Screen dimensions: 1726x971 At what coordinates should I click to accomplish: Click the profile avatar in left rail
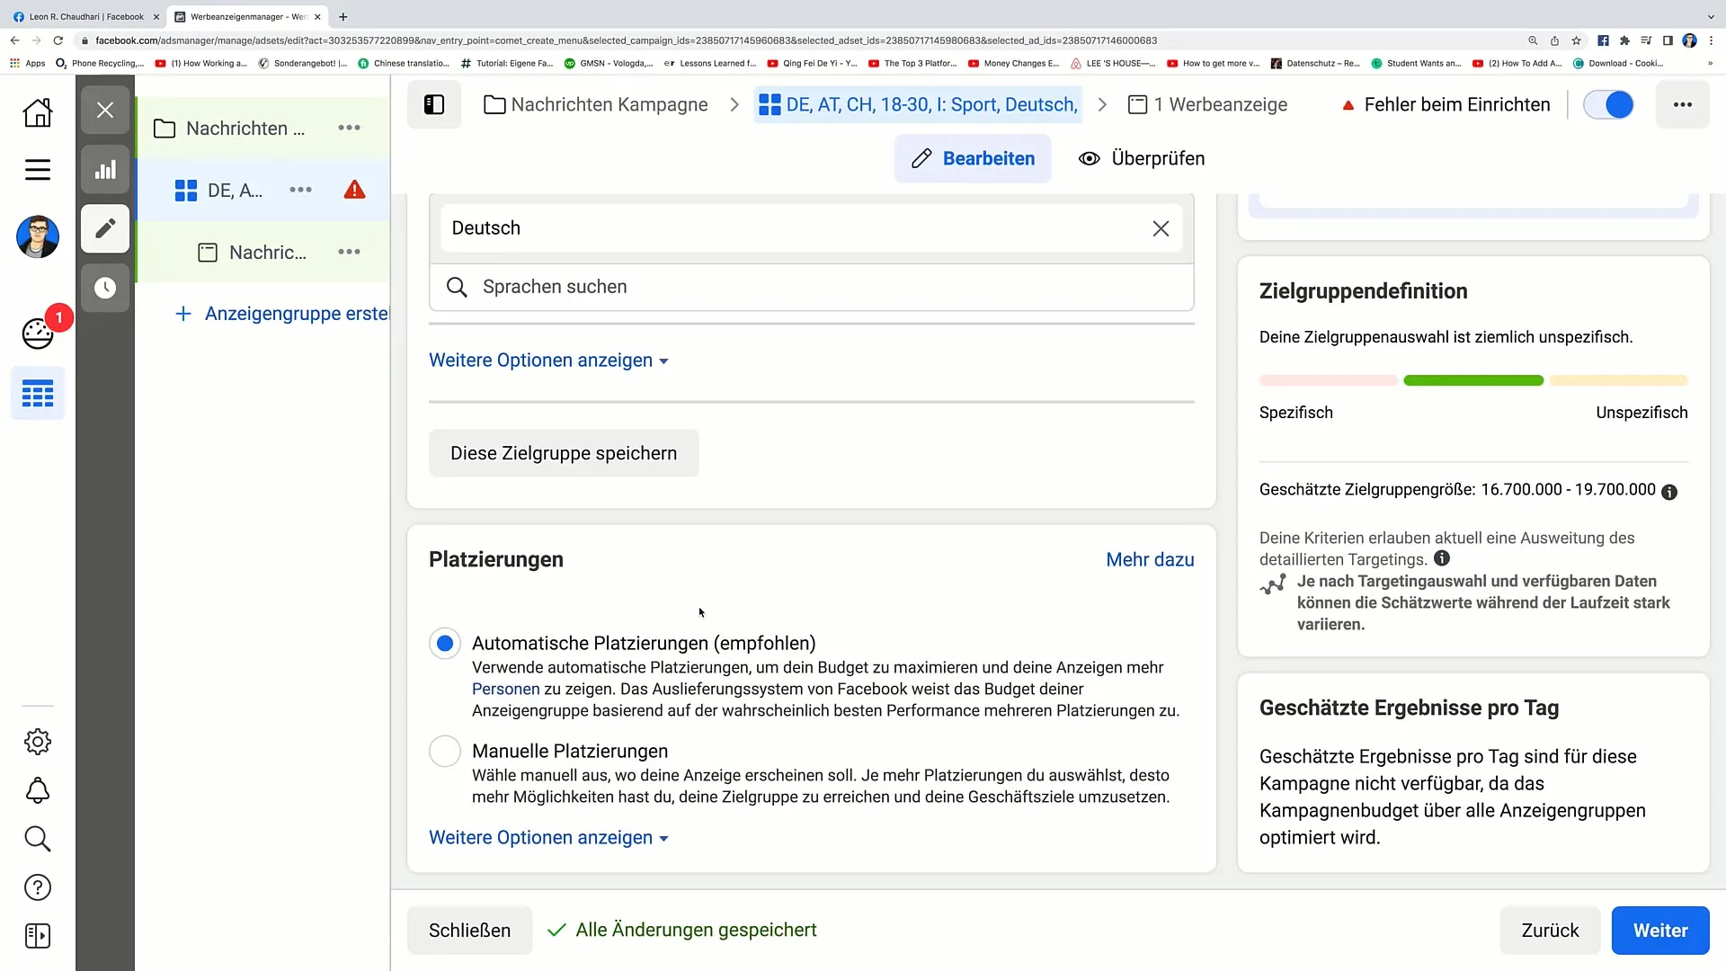[38, 236]
